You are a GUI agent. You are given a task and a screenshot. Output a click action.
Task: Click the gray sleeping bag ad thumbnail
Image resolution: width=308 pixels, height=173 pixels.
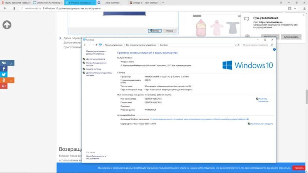pyautogui.click(x=233, y=27)
